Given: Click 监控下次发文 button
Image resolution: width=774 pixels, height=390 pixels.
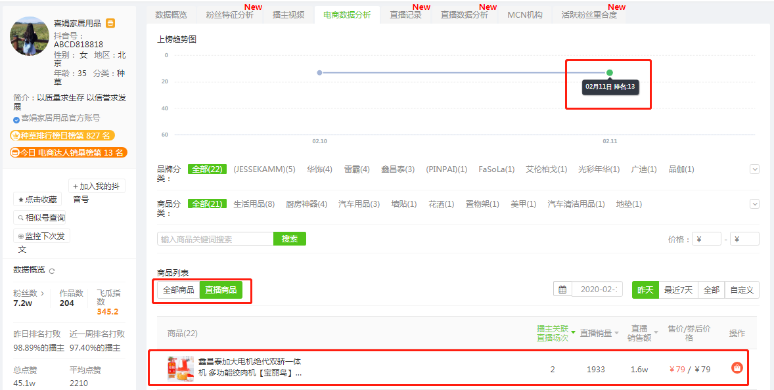Looking at the screenshot, I should 41,236.
